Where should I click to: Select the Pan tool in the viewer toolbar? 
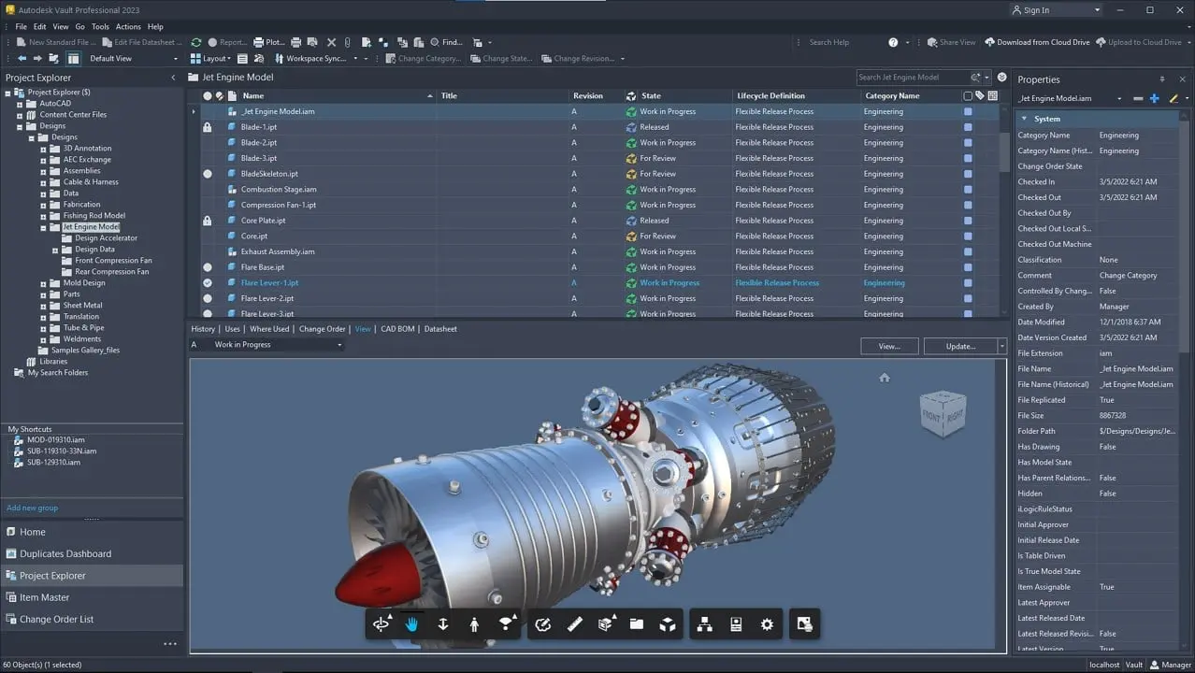pyautogui.click(x=411, y=623)
